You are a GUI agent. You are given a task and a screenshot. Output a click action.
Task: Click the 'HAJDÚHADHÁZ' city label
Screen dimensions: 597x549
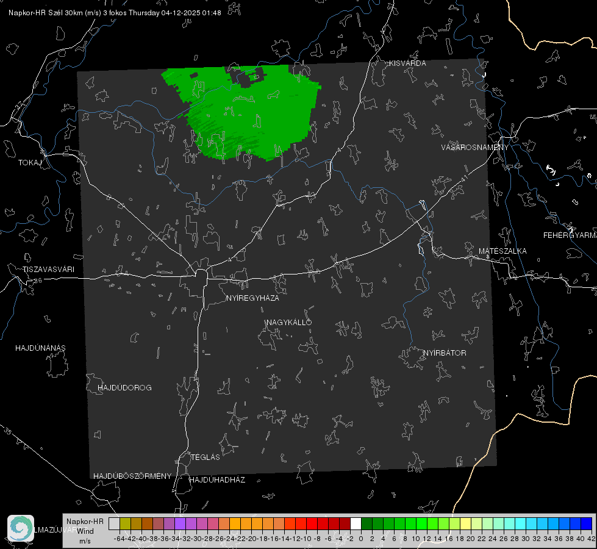pyautogui.click(x=217, y=480)
